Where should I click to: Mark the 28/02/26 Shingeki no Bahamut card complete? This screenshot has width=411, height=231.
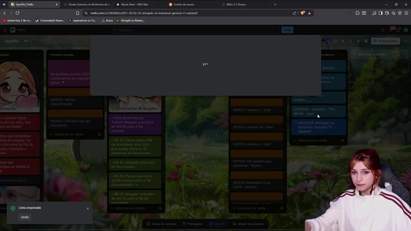click(295, 123)
